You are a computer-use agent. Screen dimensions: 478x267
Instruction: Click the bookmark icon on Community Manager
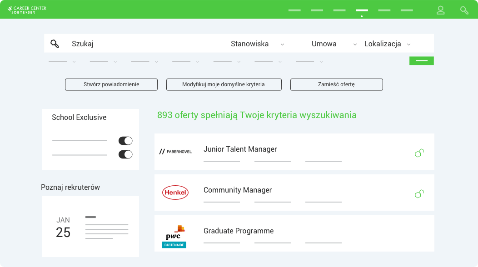[x=419, y=194]
